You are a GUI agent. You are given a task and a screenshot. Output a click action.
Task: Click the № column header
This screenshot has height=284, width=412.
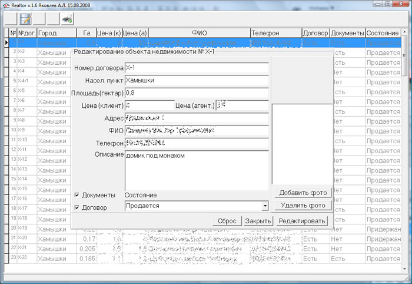pos(13,33)
